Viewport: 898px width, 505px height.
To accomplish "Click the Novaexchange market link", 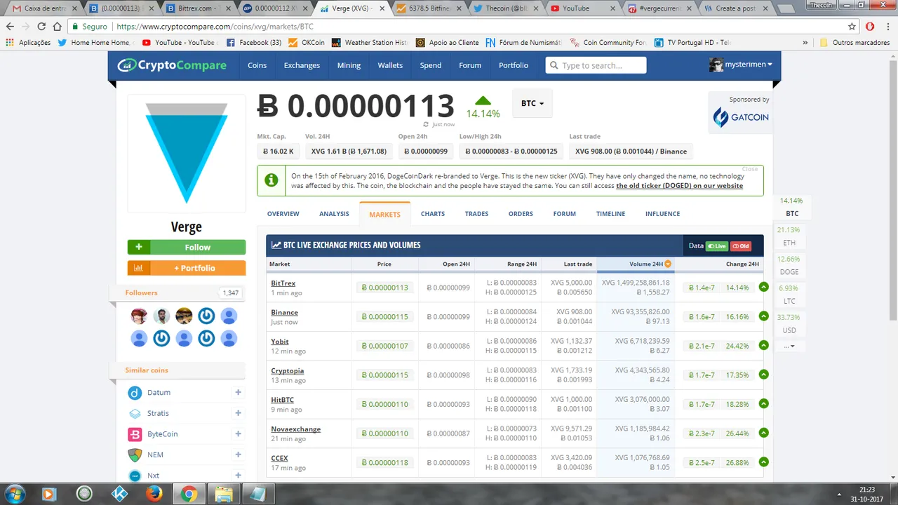I will (296, 429).
